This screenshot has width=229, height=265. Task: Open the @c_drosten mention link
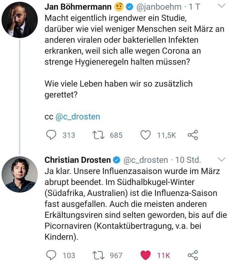pyautogui.click(x=78, y=117)
